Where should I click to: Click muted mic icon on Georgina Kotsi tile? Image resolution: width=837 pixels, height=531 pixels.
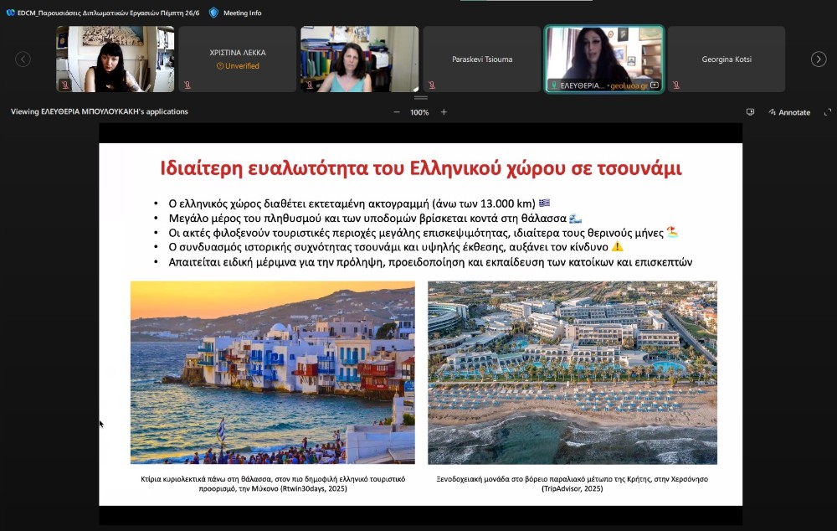tap(676, 85)
